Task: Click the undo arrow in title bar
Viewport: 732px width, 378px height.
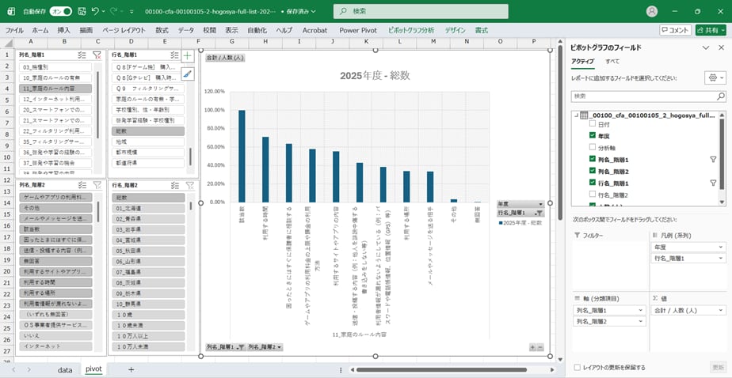Action: pyautogui.click(x=97, y=11)
